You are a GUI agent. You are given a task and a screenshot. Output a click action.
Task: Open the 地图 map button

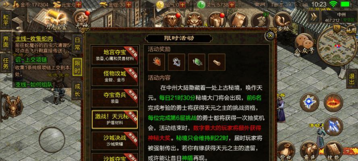[x=351, y=30]
